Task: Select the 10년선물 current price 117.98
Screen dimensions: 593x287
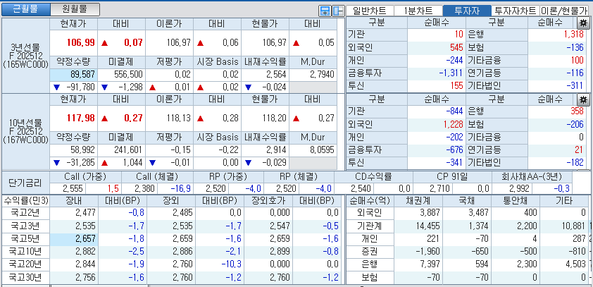Action: coord(80,118)
